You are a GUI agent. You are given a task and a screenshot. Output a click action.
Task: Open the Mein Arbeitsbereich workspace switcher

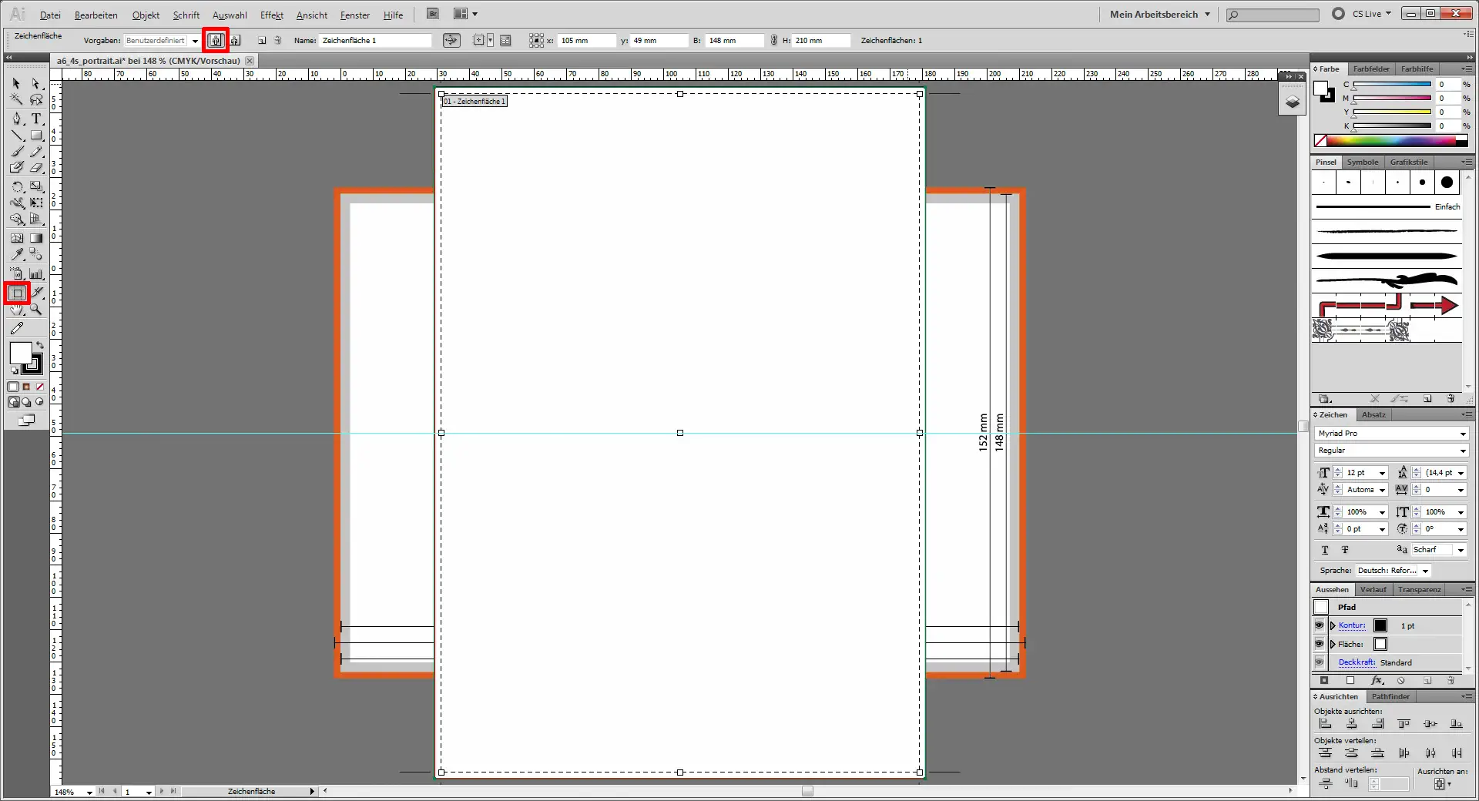pos(1159,14)
